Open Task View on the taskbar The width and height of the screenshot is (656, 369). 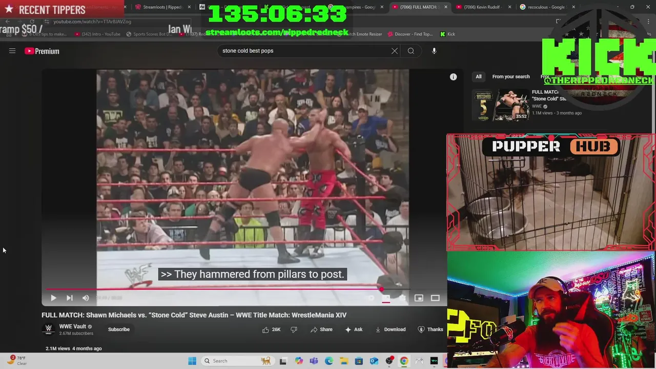point(283,361)
